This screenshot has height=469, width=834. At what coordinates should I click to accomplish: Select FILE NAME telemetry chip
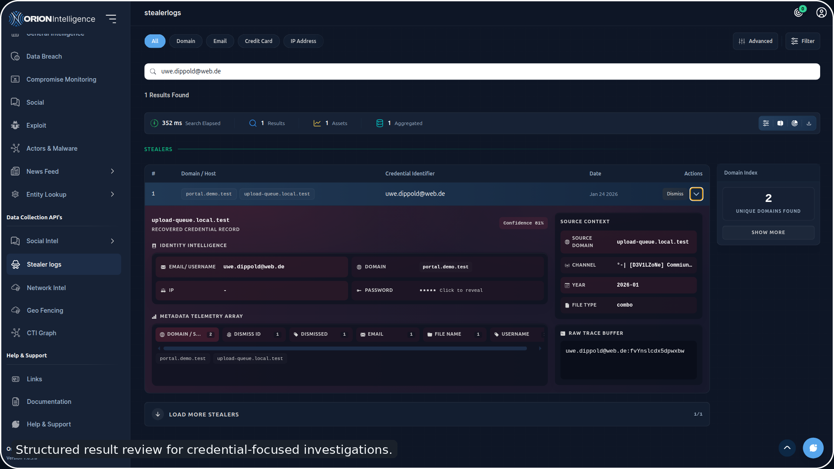tap(455, 334)
